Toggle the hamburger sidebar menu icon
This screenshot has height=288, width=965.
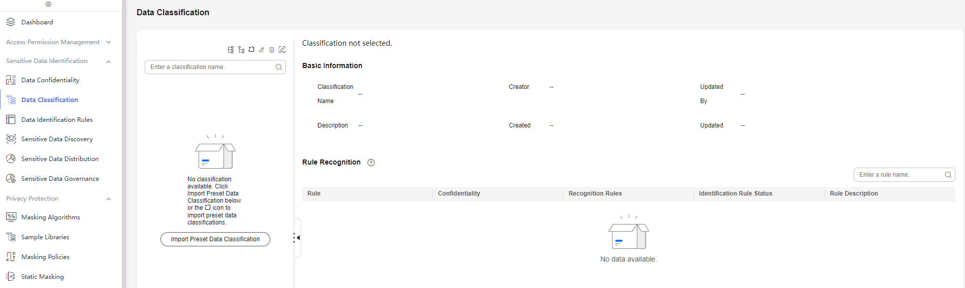click(x=48, y=4)
